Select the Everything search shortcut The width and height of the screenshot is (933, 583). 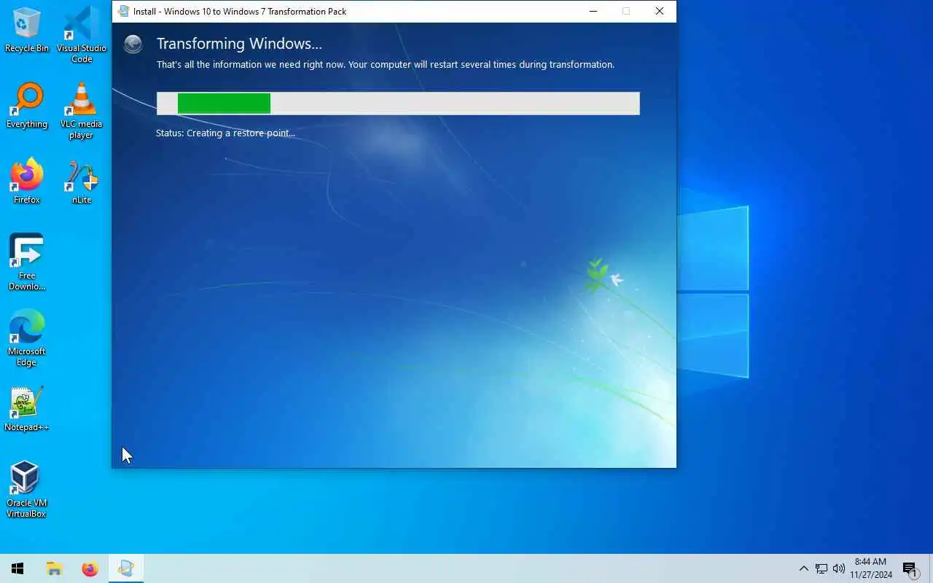[x=27, y=106]
